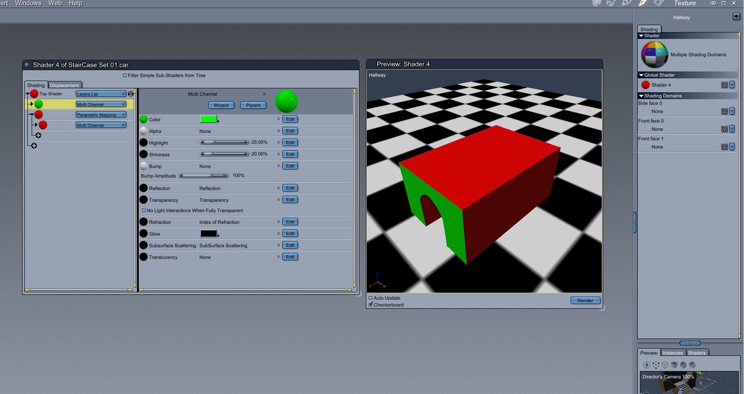The height and width of the screenshot is (394, 744).
Task: Click the Parent button
Action: click(x=253, y=105)
